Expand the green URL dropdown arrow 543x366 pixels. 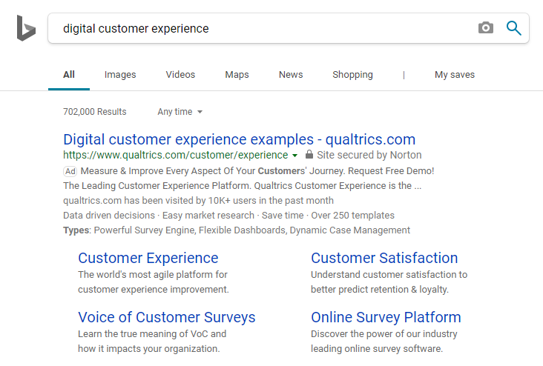[x=295, y=156]
